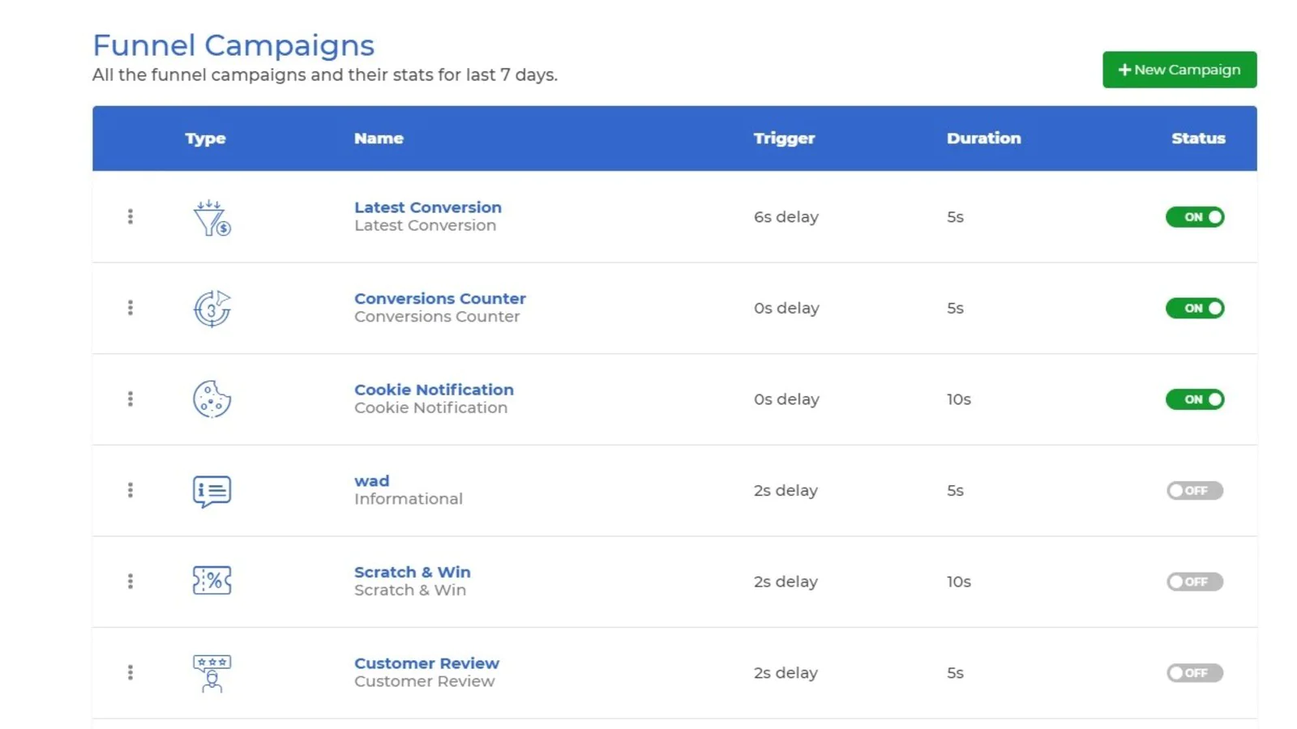Open the Scratch & Win campaign link
1297x729 pixels.
tap(412, 572)
